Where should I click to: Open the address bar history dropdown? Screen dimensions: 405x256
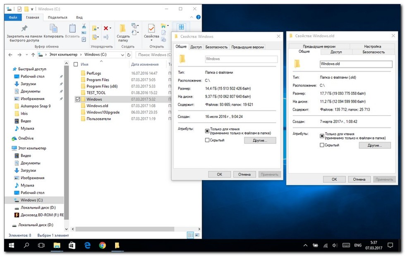(x=122, y=55)
